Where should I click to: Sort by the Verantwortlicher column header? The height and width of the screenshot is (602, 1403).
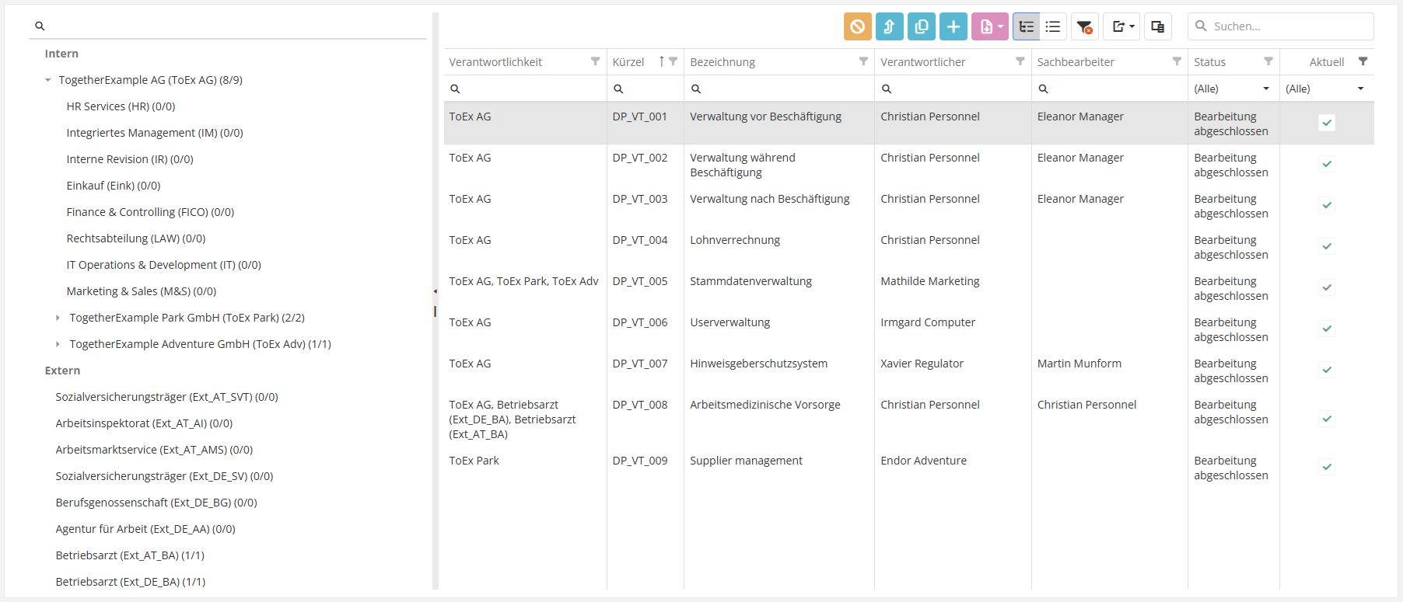coord(922,62)
